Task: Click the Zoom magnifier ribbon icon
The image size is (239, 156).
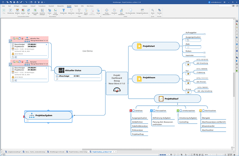Action: coord(153,10)
